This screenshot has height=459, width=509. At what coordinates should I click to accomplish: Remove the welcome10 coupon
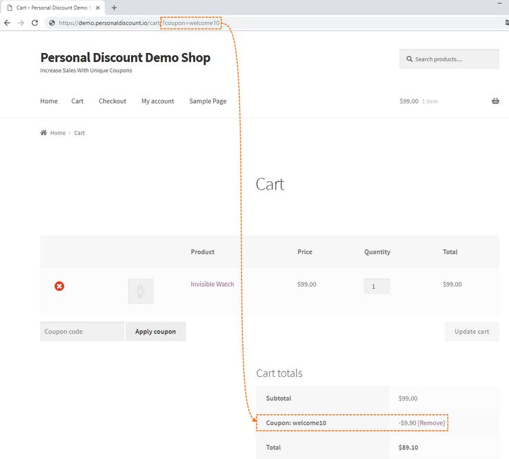pyautogui.click(x=431, y=422)
